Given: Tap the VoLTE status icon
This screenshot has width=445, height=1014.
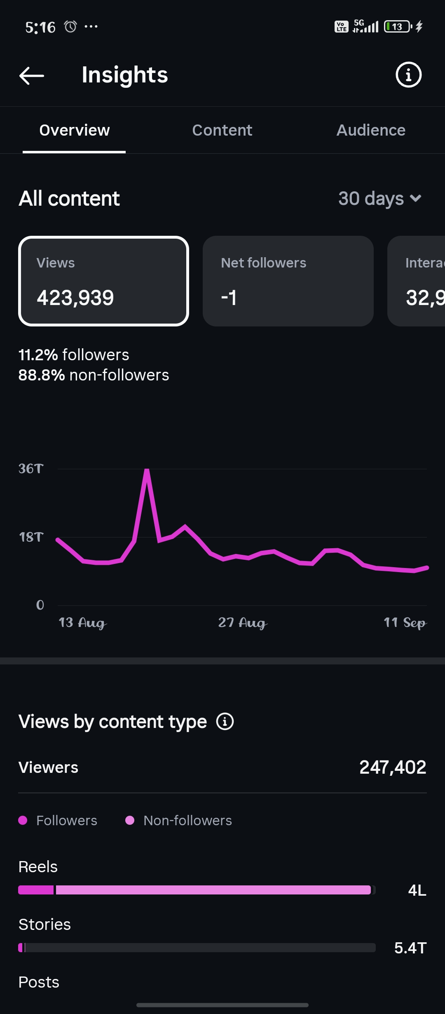Looking at the screenshot, I should click(x=341, y=27).
